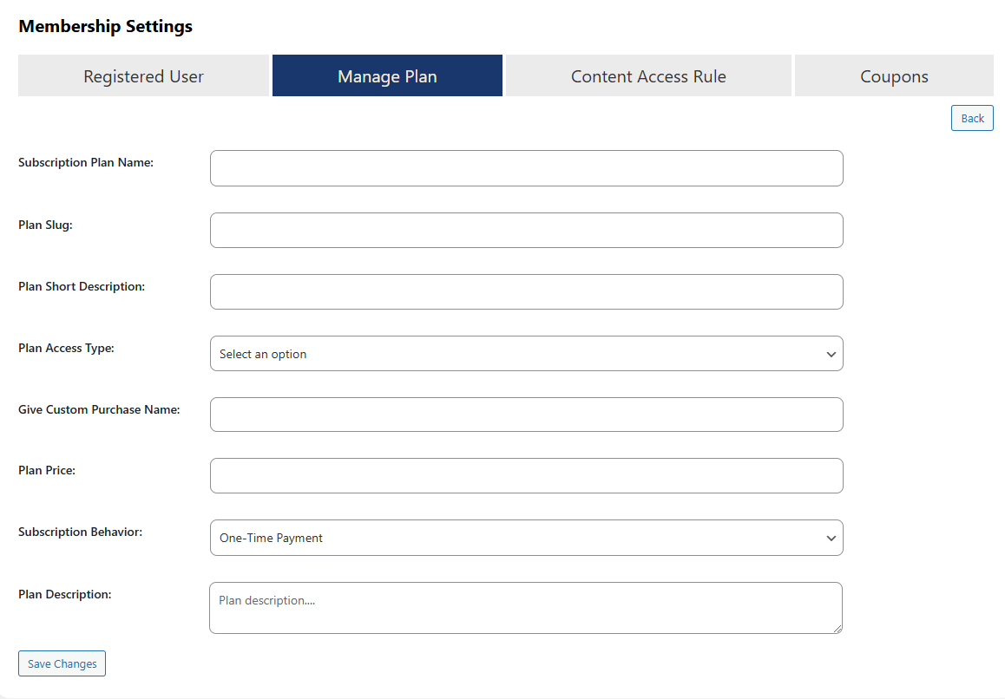This screenshot has width=1005, height=699.
Task: Click the Give Custom Purchase Name field
Action: point(526,415)
